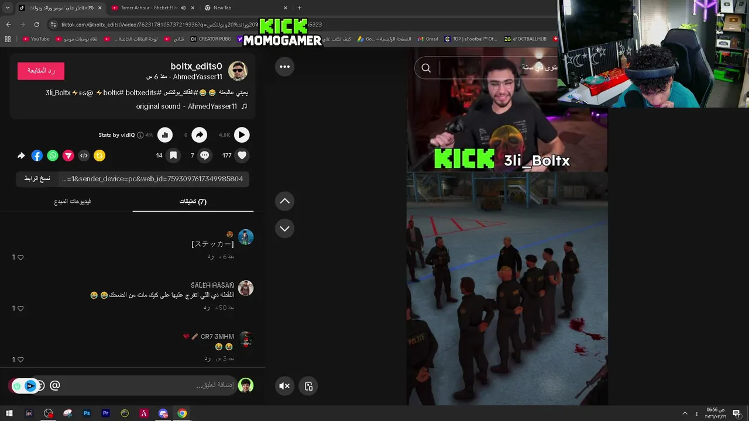Open Chrome from the taskbar
Image resolution: width=749 pixels, height=421 pixels.
click(182, 413)
